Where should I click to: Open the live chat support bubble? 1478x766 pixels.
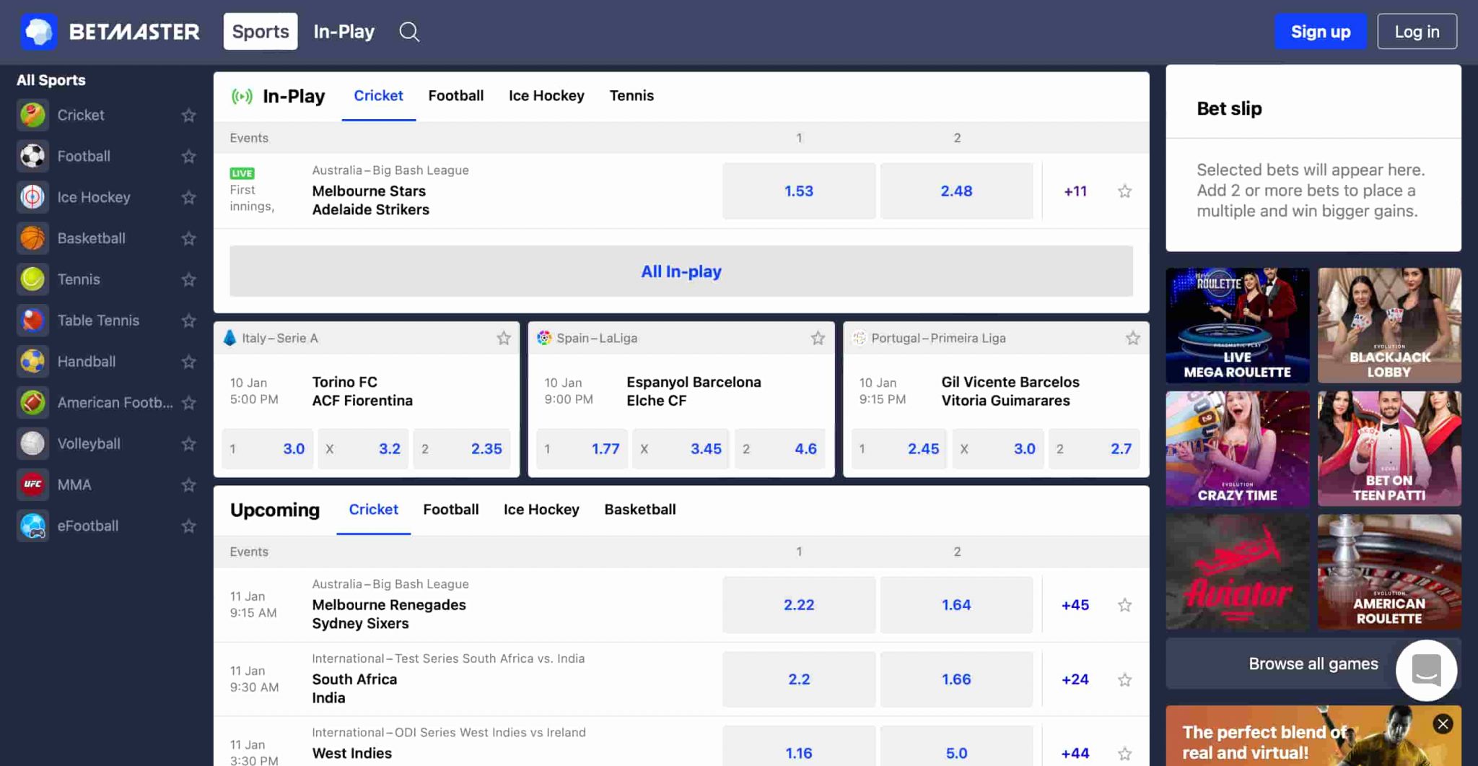tap(1426, 671)
